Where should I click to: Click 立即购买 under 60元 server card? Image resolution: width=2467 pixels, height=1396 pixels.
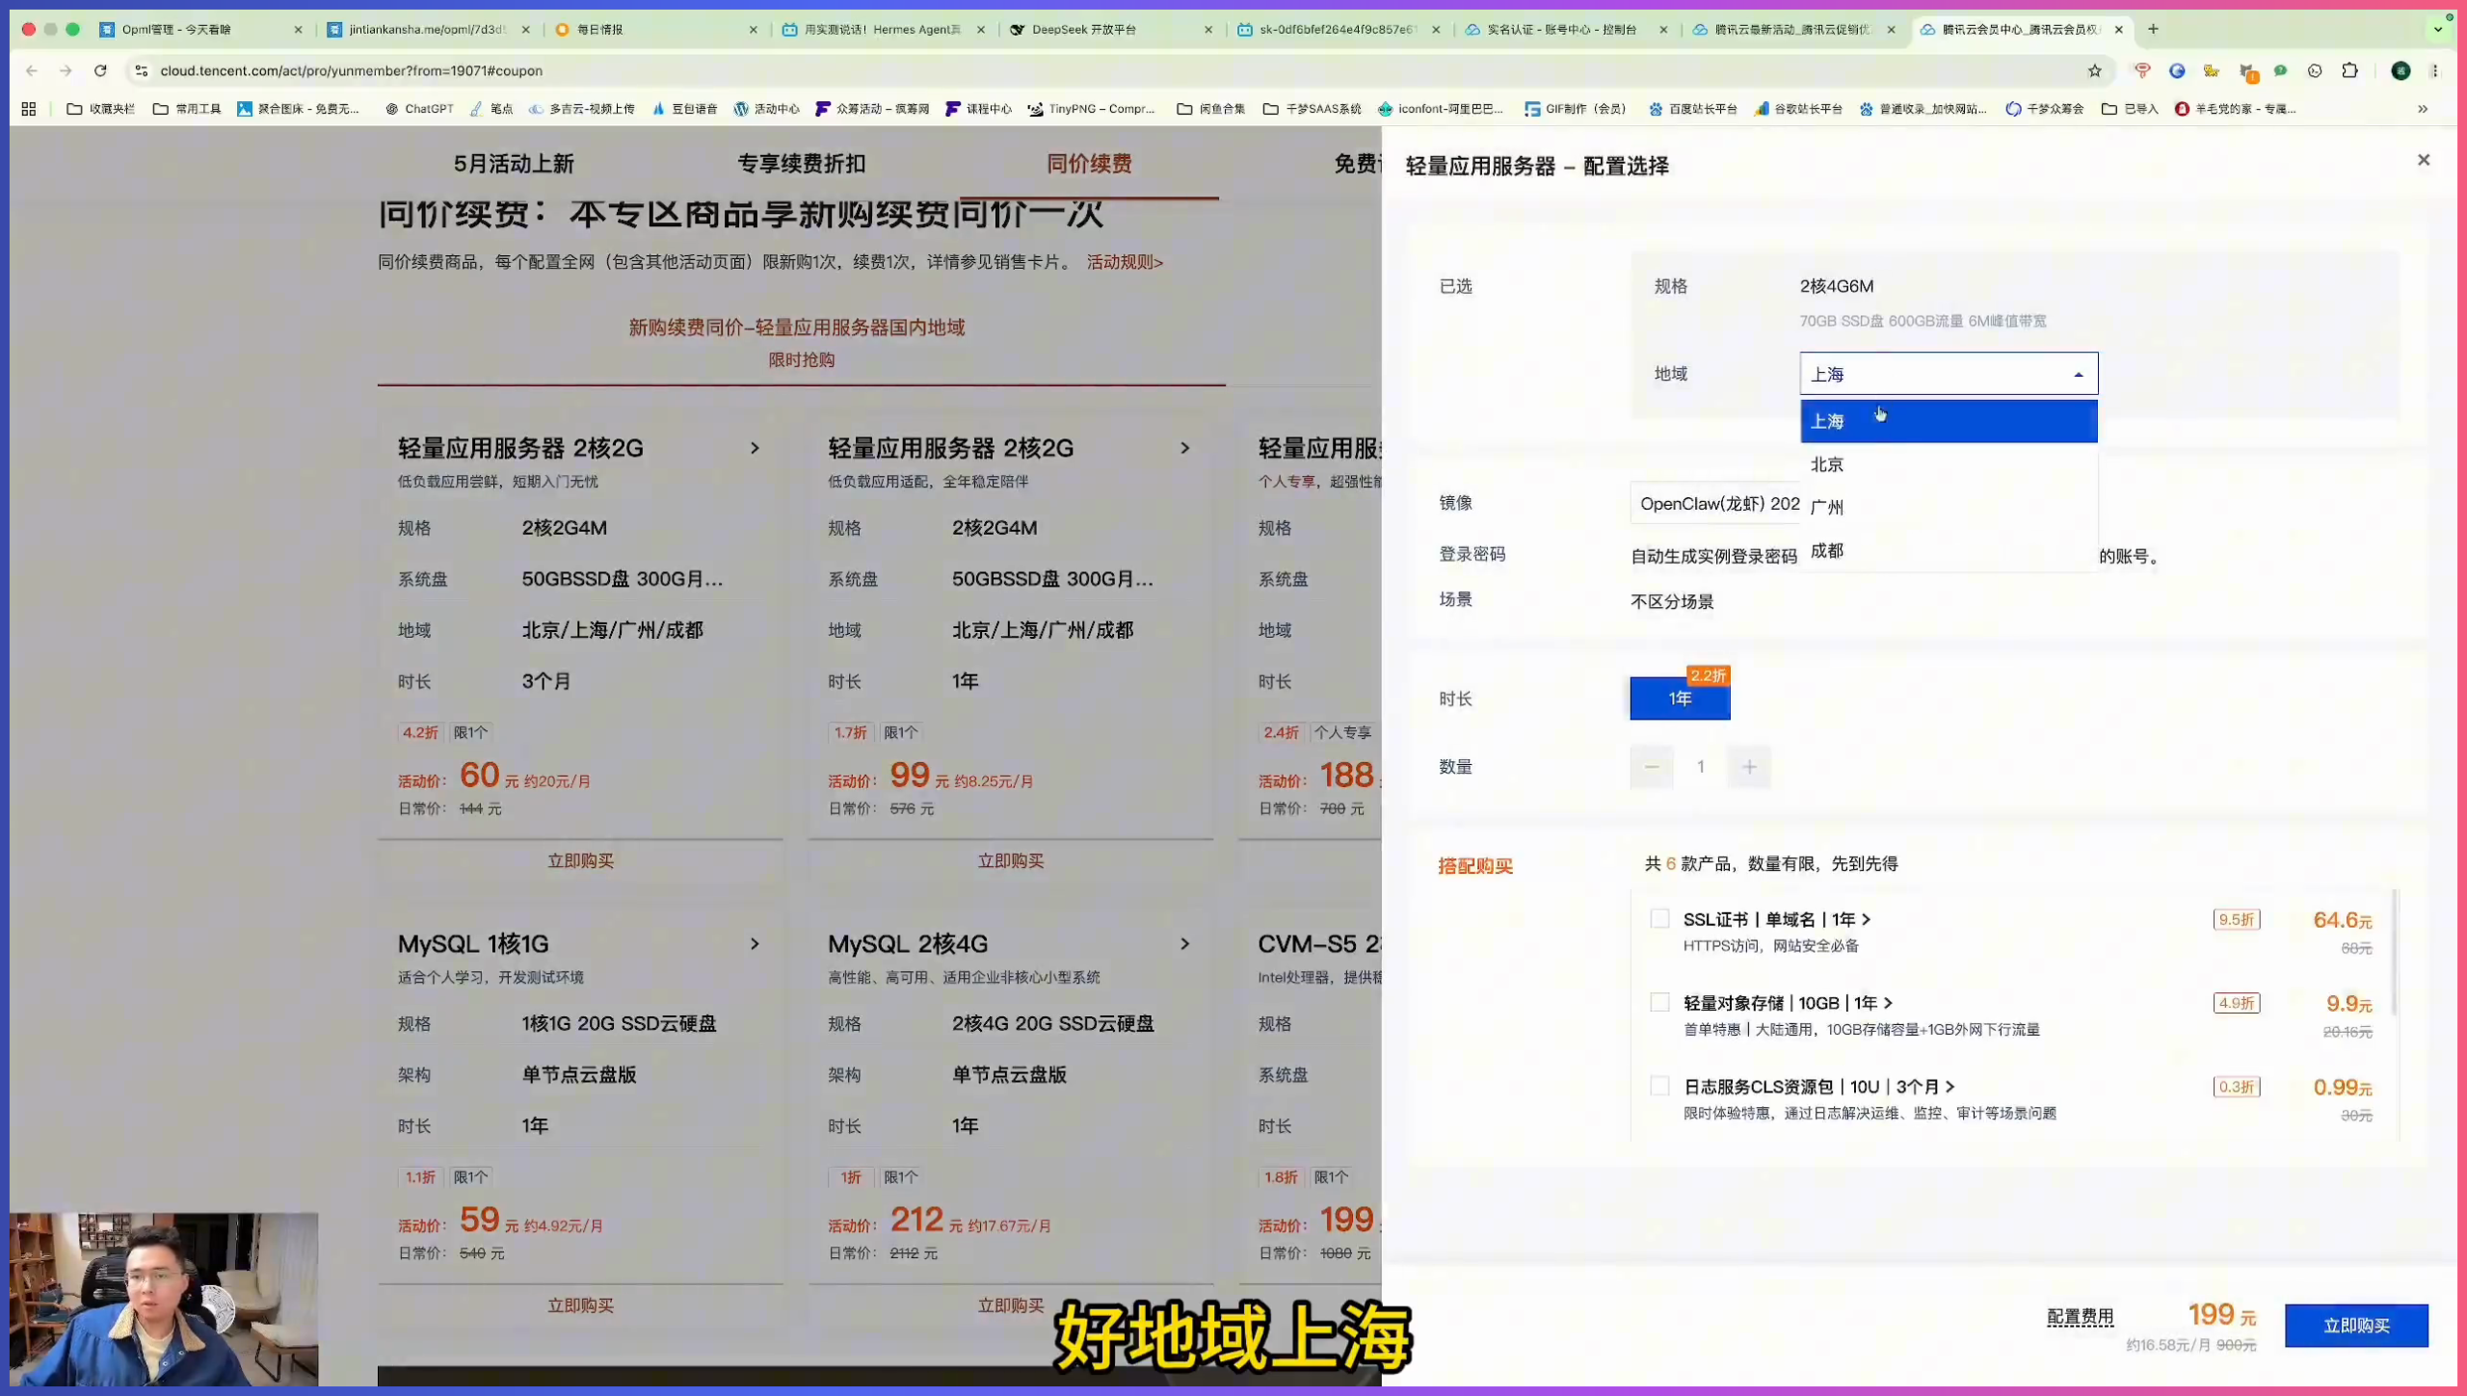pos(580,860)
